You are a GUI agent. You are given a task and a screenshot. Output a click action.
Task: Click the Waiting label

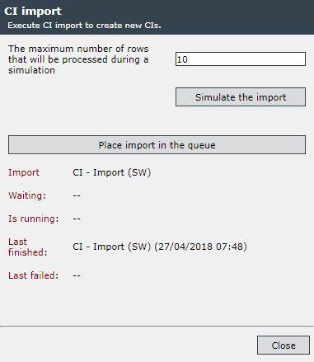pyautogui.click(x=27, y=195)
